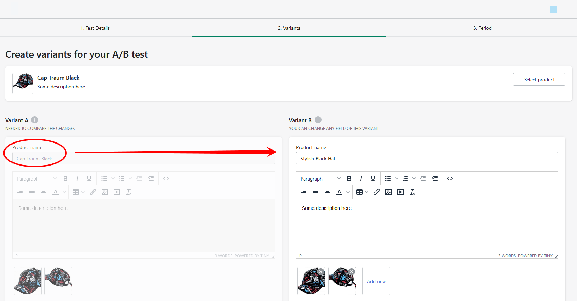Go to the Test Details step
The height and width of the screenshot is (301, 577).
coord(95,28)
